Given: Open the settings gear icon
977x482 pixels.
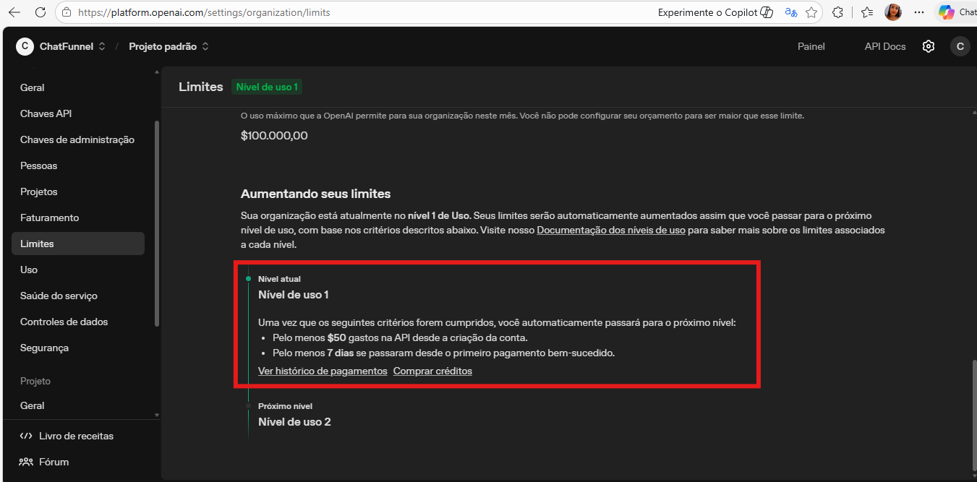Looking at the screenshot, I should click(929, 46).
